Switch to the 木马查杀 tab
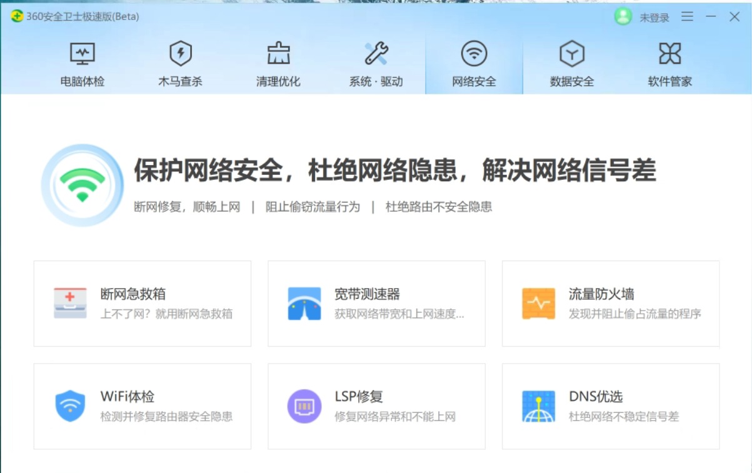Viewport: 752px width, 473px height. 180,64
